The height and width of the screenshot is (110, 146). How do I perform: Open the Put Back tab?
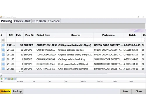39,21
